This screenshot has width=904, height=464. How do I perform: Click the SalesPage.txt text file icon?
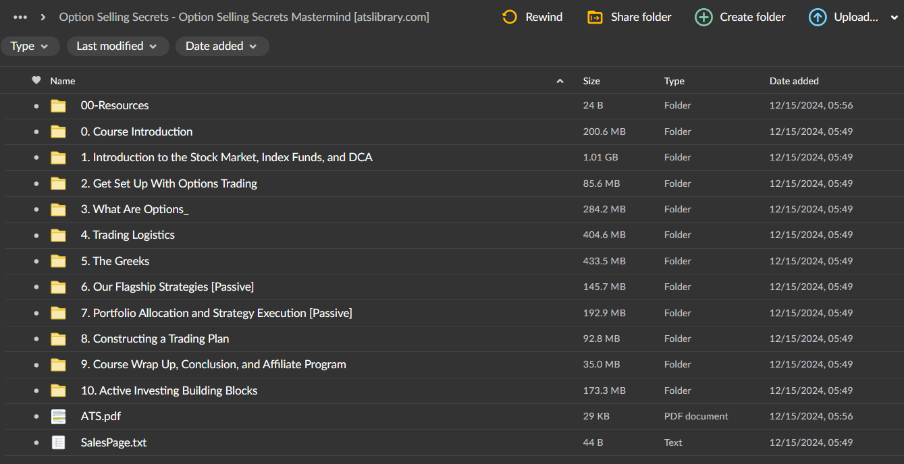(x=59, y=442)
